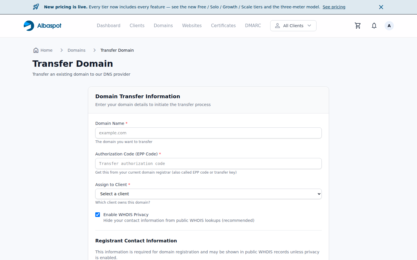Focus the Authorization Code input field

point(209,164)
